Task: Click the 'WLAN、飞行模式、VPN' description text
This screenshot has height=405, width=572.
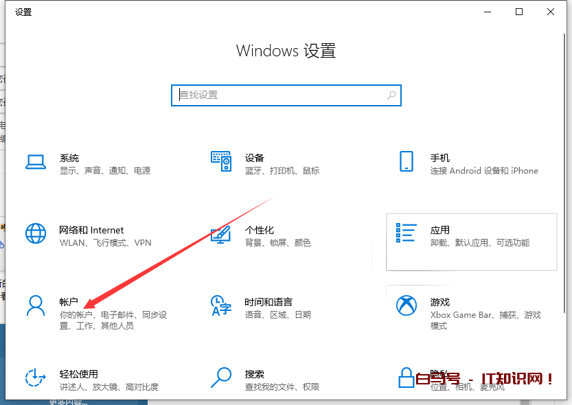Action: click(105, 243)
